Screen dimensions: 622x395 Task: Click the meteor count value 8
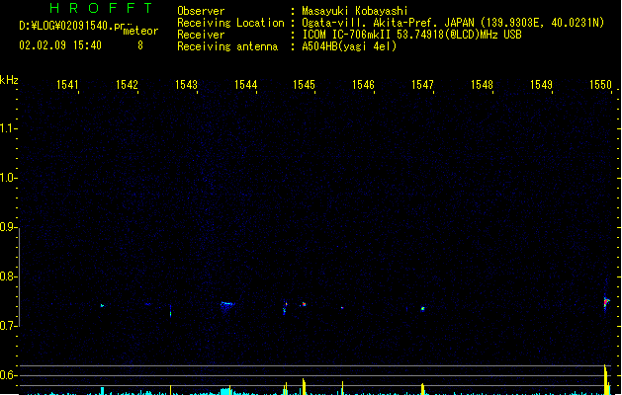140,45
